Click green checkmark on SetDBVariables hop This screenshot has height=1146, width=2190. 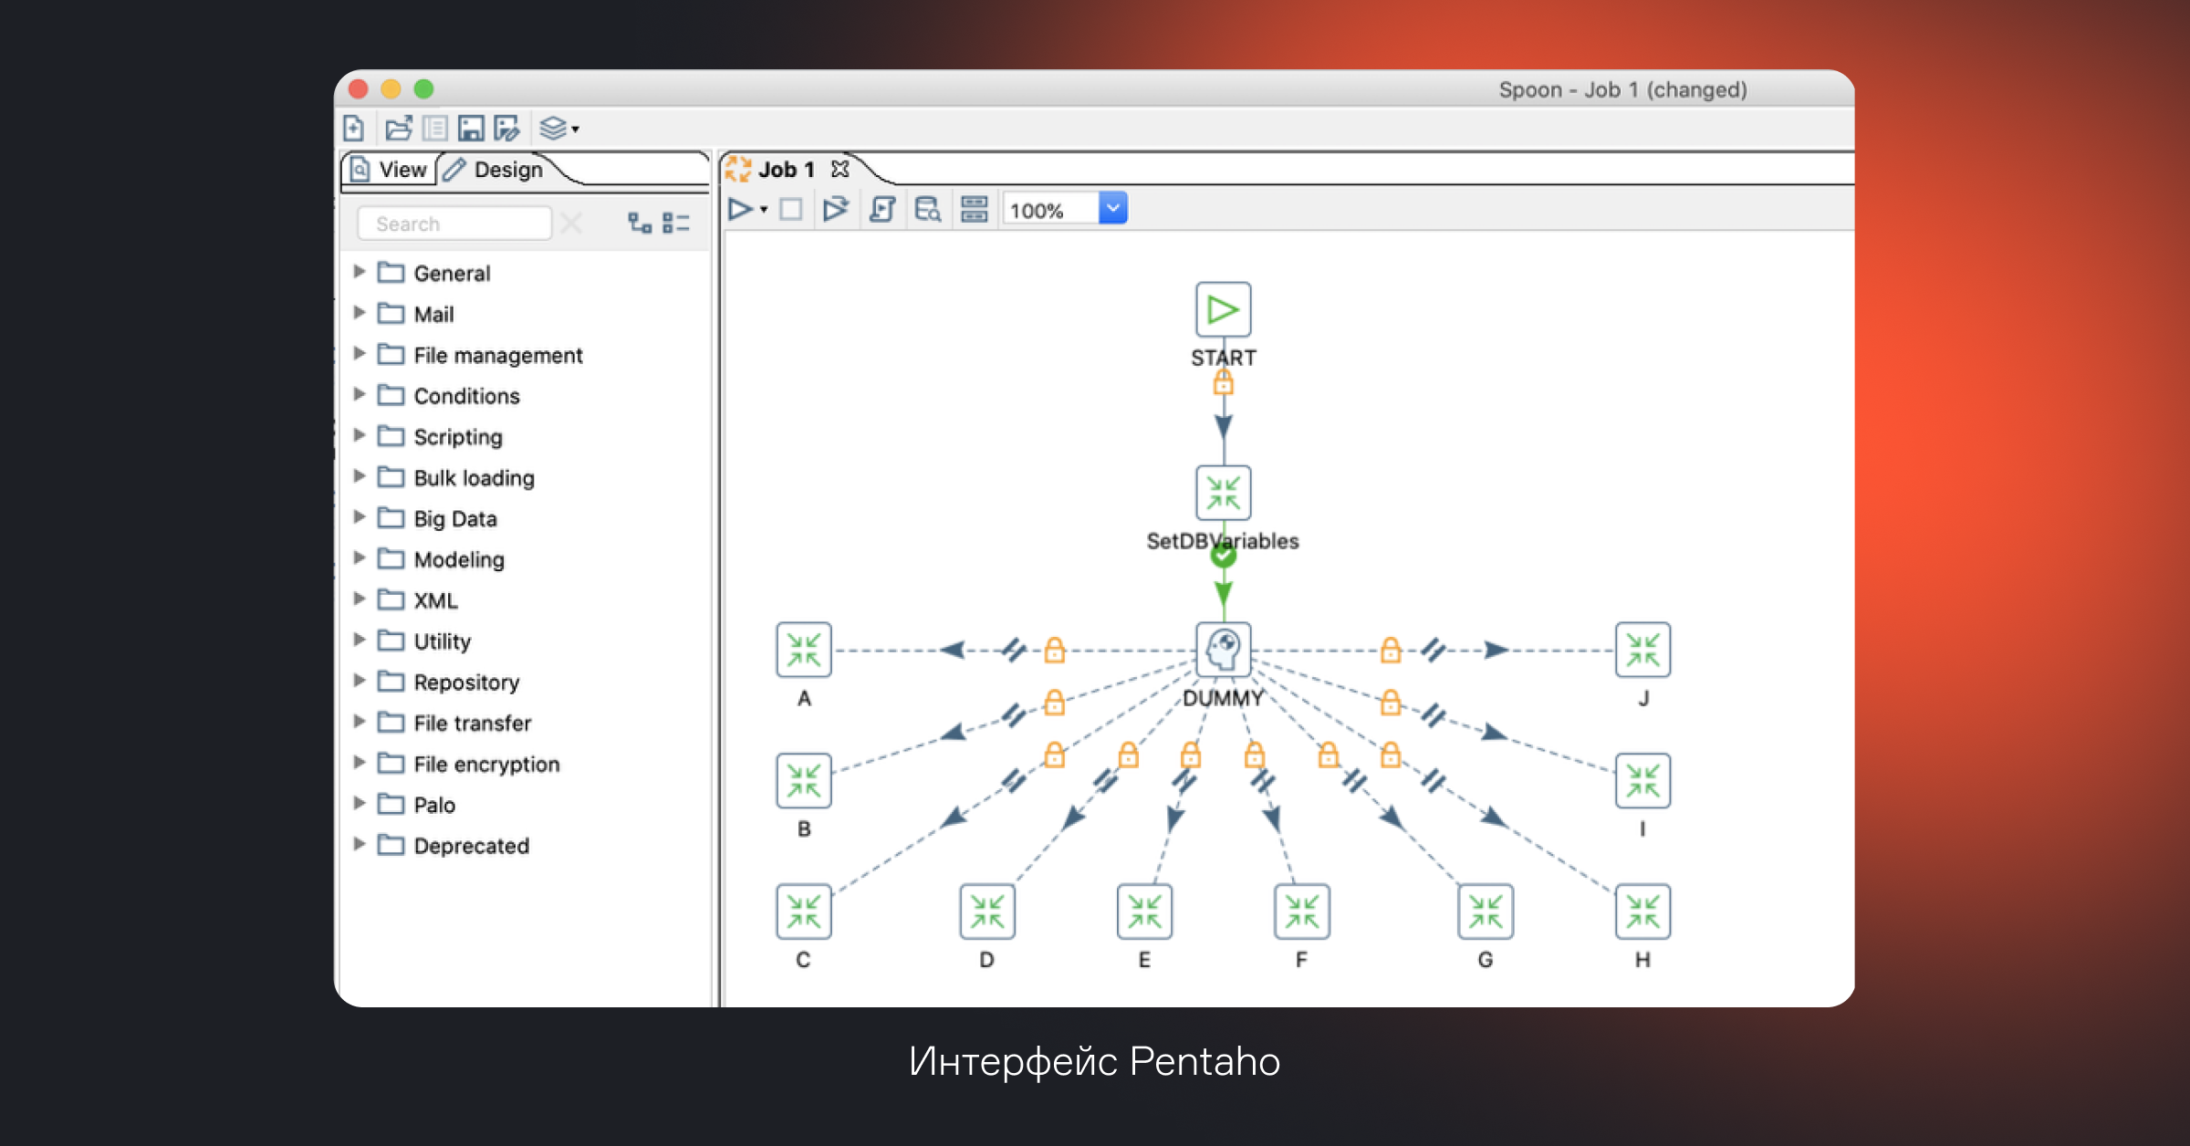click(x=1224, y=554)
